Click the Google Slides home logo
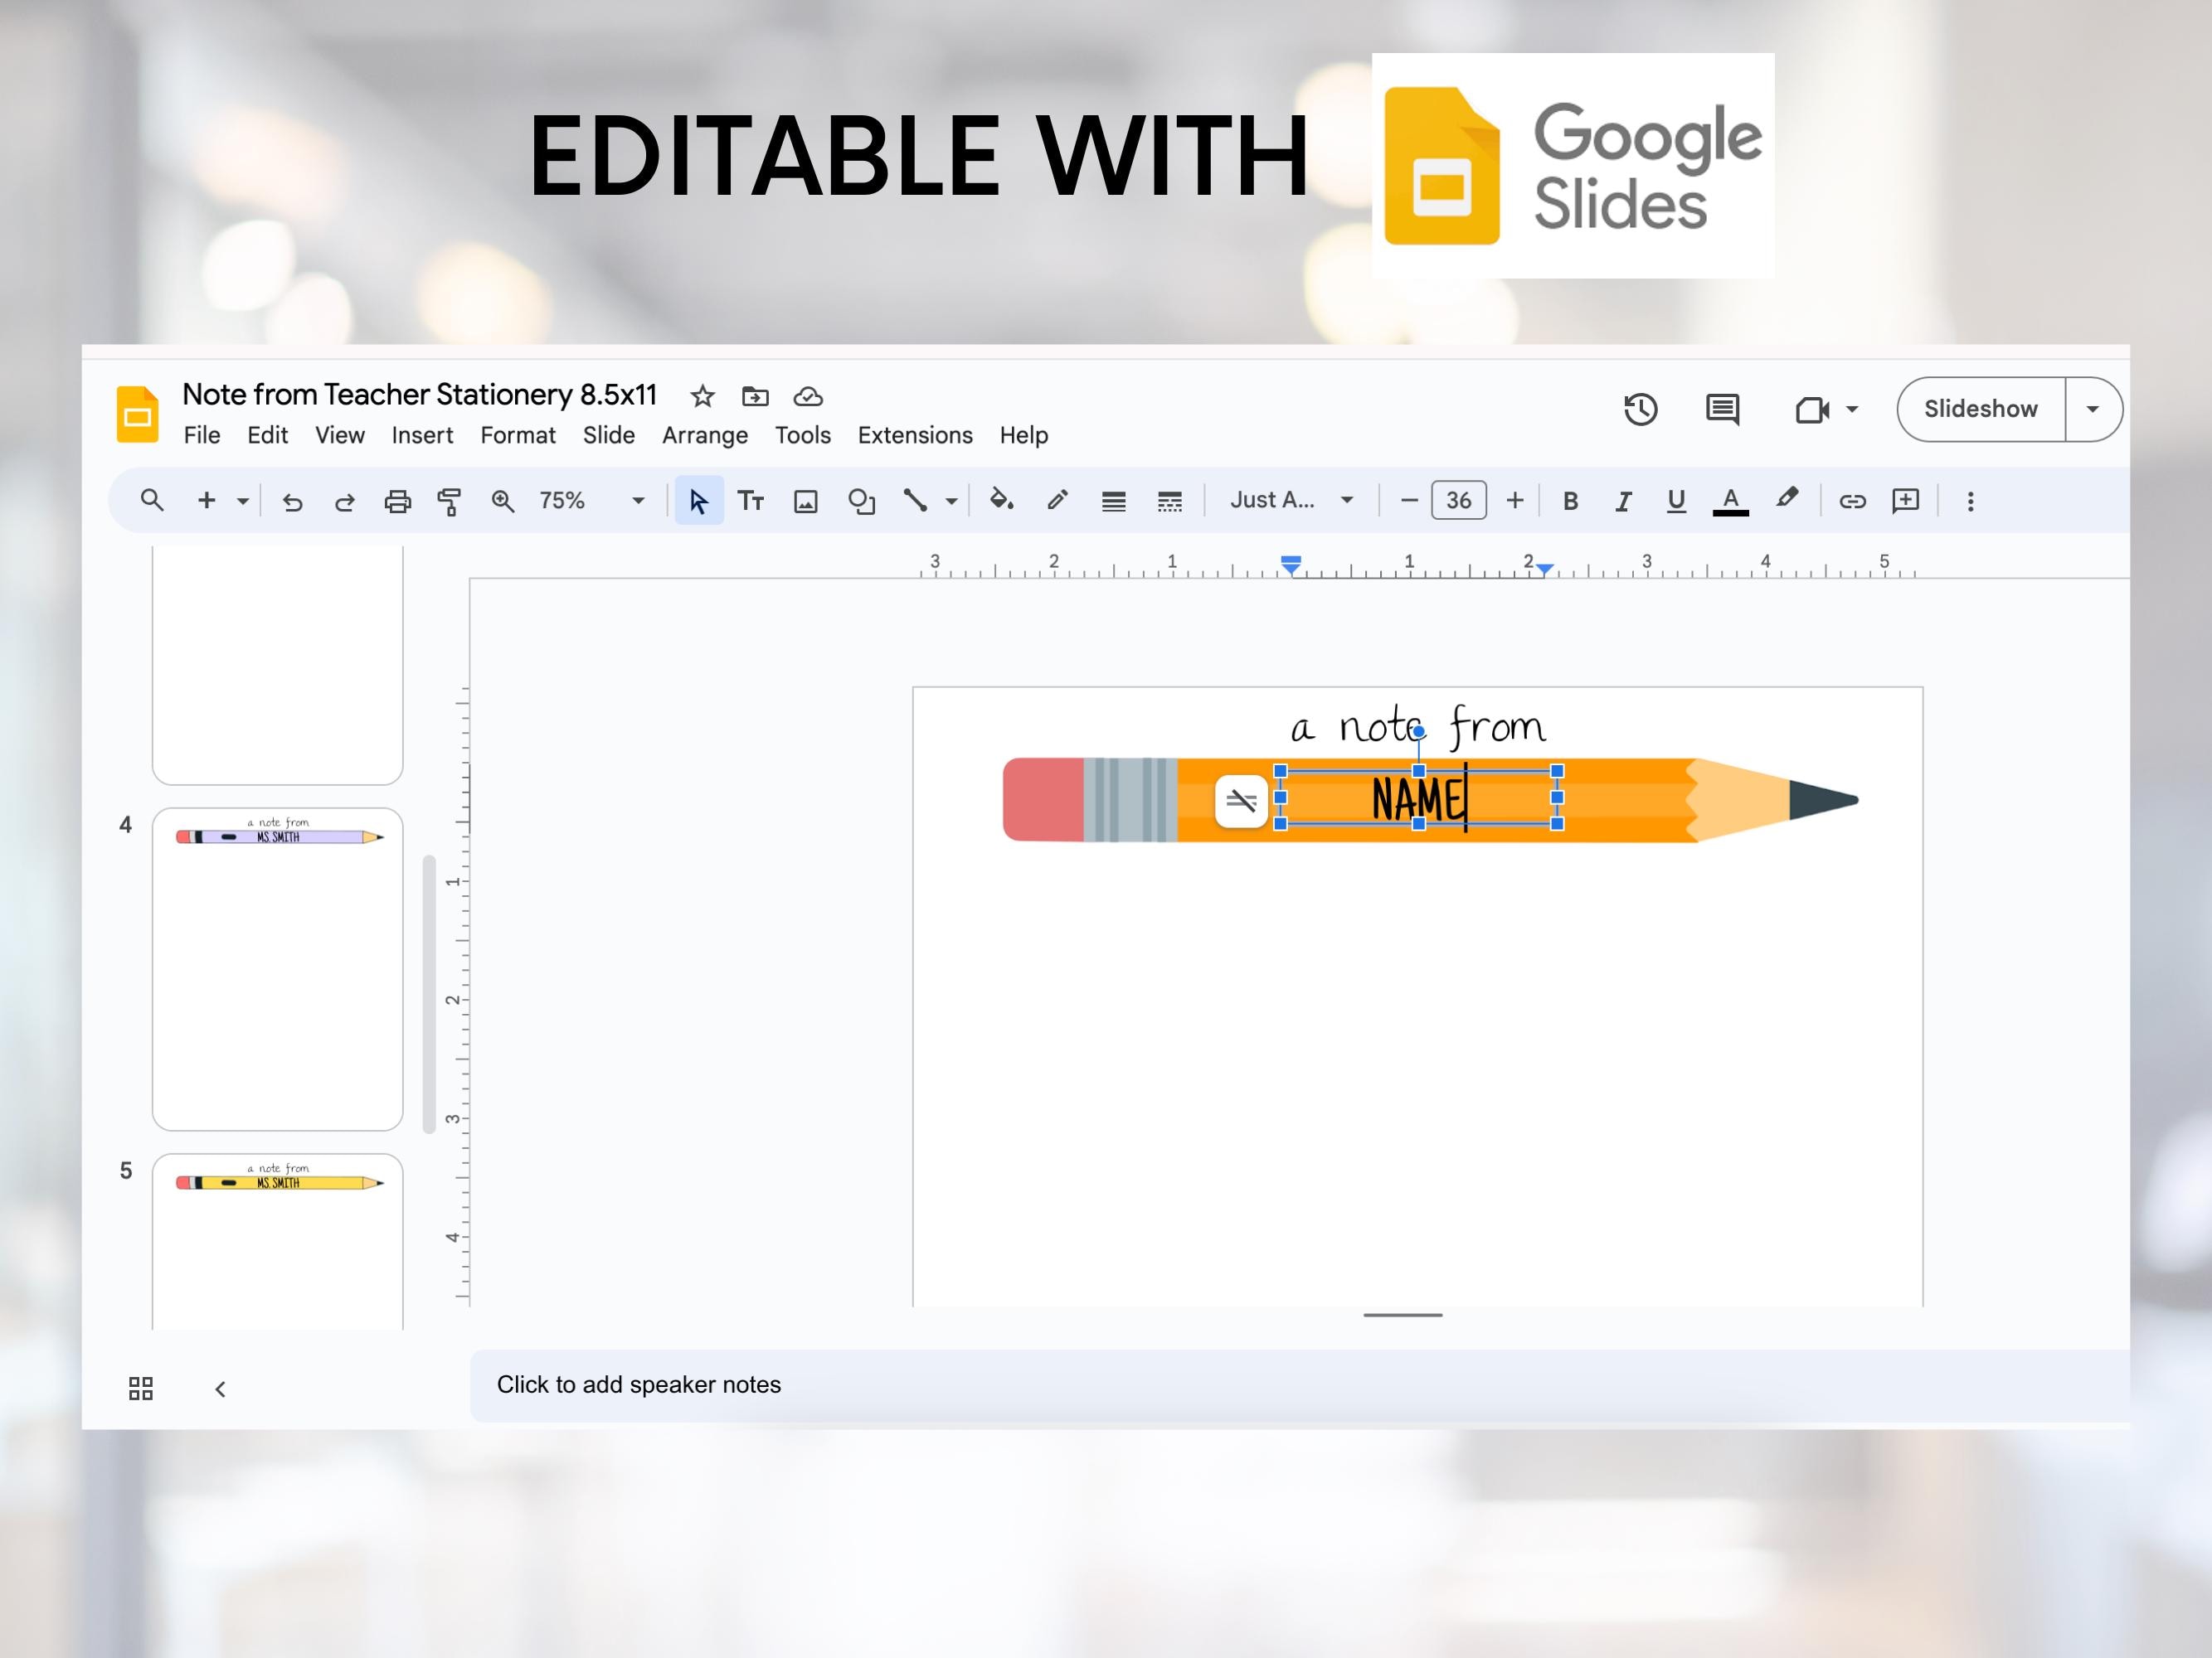 (138, 413)
